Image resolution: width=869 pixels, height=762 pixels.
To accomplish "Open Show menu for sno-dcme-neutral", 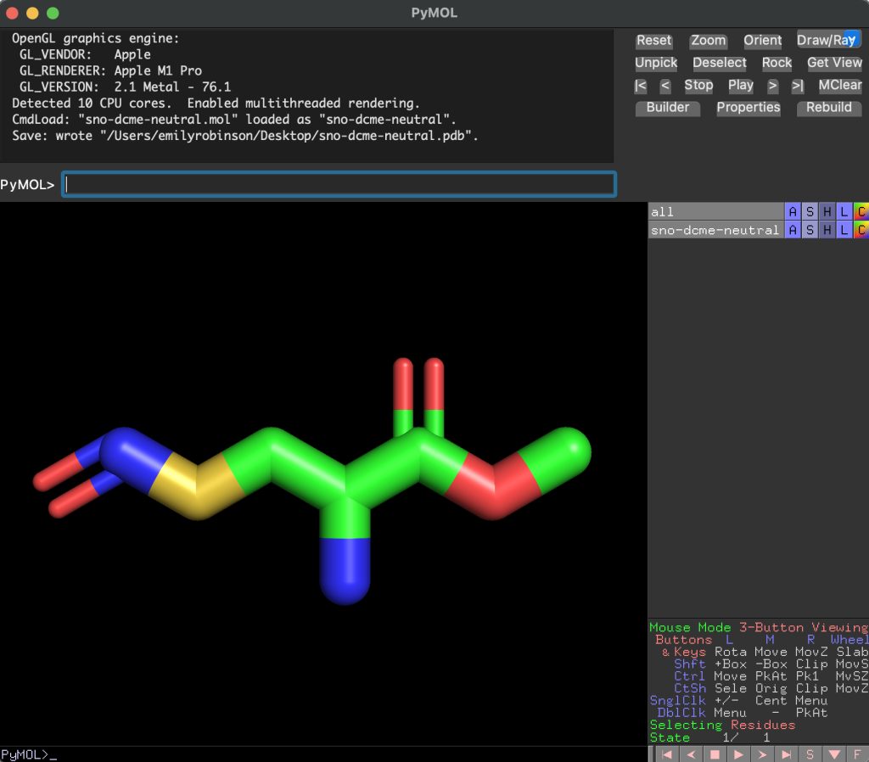I will 810,230.
